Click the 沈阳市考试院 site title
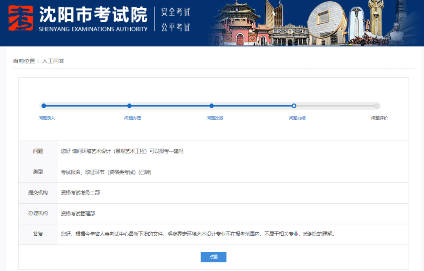The height and width of the screenshot is (271, 424). (x=93, y=14)
